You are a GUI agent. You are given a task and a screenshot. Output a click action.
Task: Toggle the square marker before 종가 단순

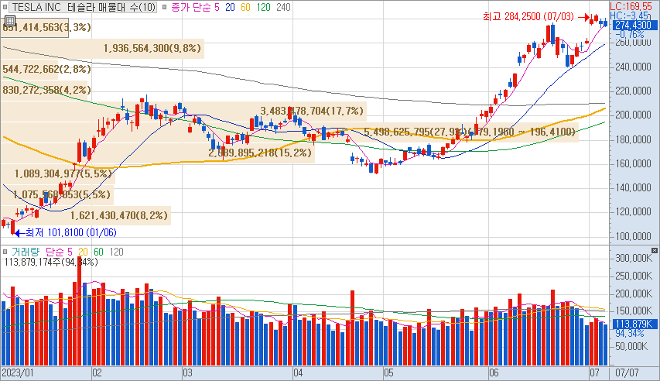tap(164, 7)
